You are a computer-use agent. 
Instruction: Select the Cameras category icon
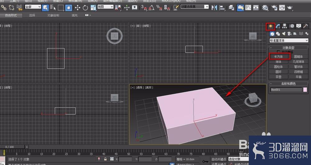290,34
